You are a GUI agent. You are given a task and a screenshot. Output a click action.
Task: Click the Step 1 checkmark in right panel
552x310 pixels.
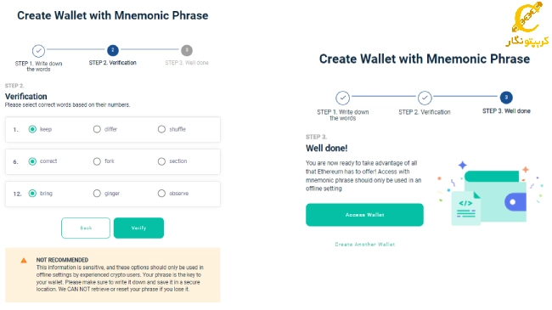[x=342, y=98]
